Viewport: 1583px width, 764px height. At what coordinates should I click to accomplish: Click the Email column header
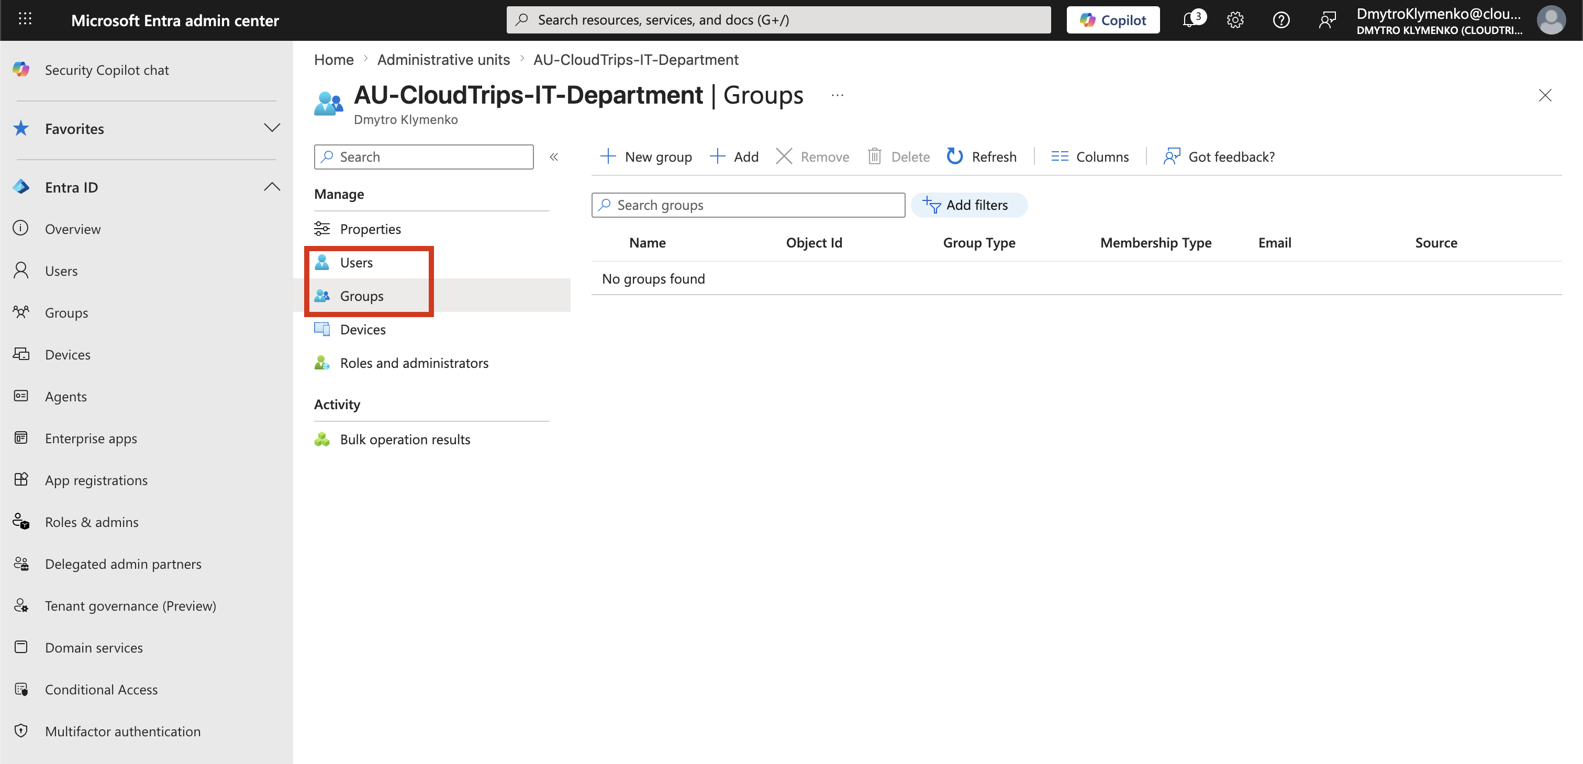coord(1275,243)
